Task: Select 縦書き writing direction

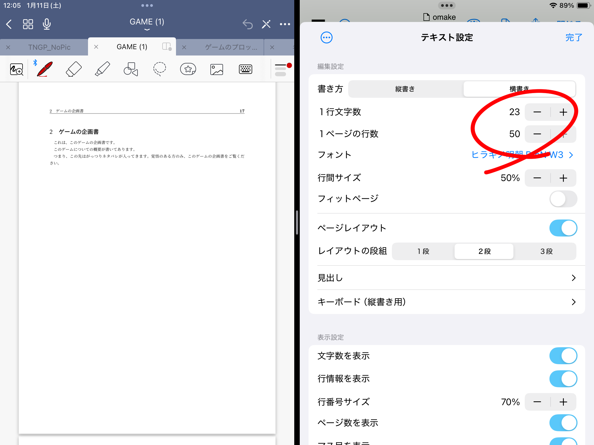Action: click(x=405, y=89)
